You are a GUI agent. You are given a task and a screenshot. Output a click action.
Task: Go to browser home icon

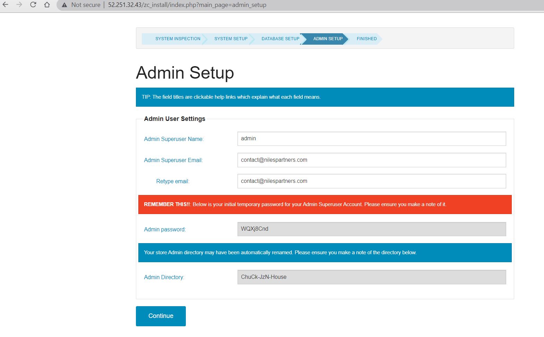point(47,5)
